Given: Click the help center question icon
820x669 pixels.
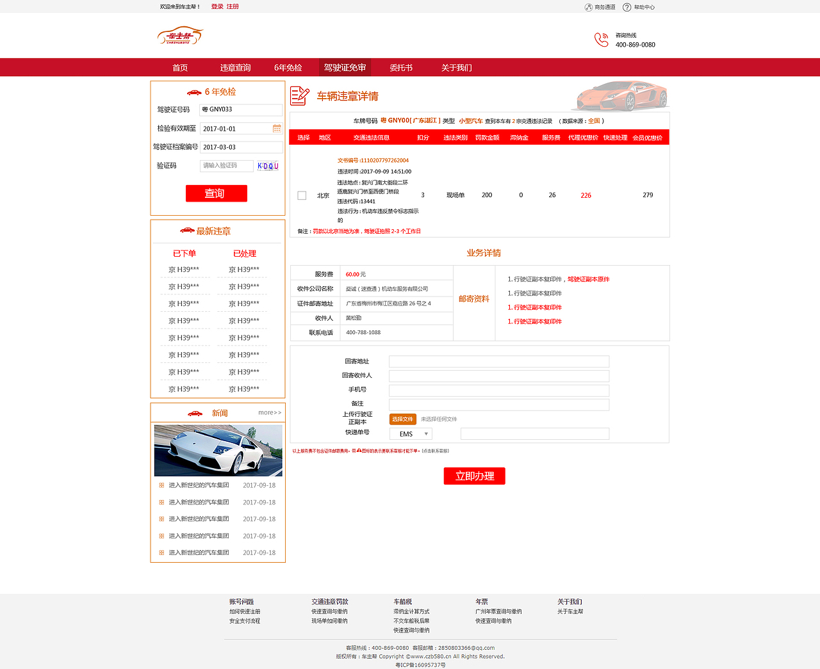Looking at the screenshot, I should (627, 7).
